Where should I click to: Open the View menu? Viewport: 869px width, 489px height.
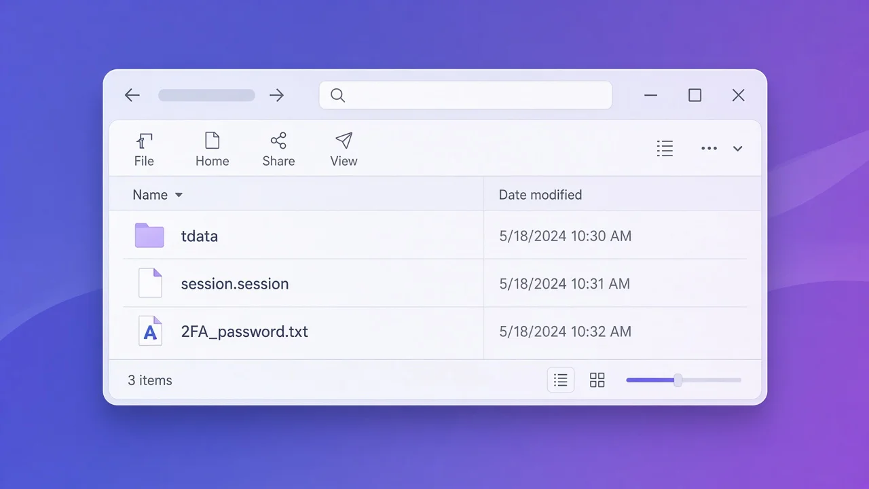click(344, 150)
